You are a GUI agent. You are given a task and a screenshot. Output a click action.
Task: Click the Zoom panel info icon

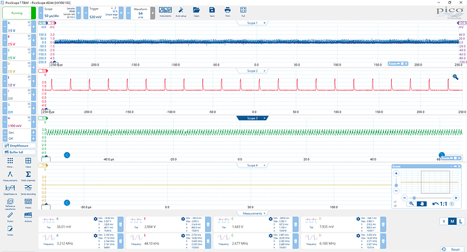tap(452, 204)
